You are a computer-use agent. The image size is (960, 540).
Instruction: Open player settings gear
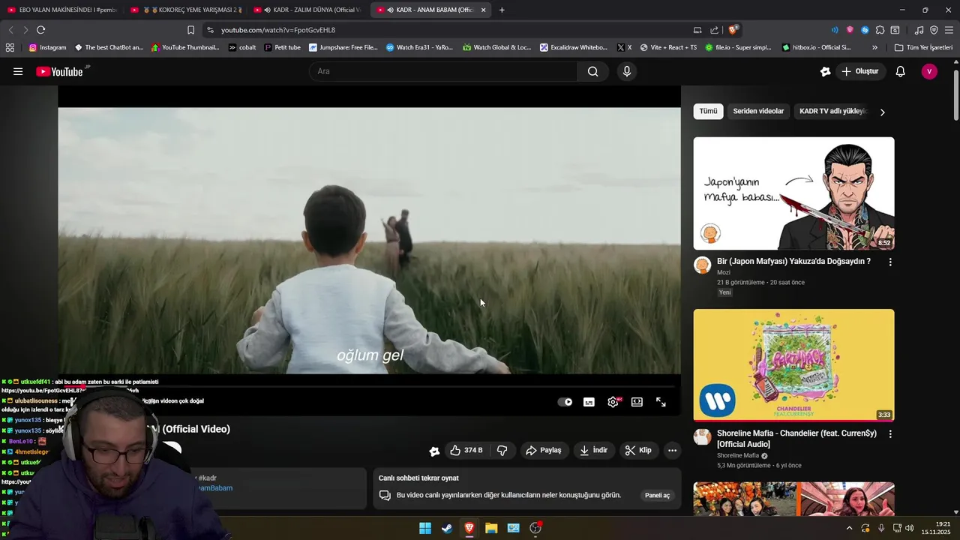[x=613, y=402]
